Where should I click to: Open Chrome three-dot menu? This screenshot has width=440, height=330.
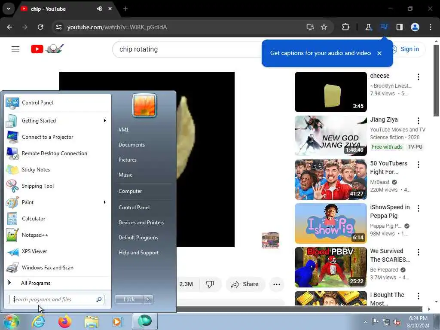pos(431,27)
